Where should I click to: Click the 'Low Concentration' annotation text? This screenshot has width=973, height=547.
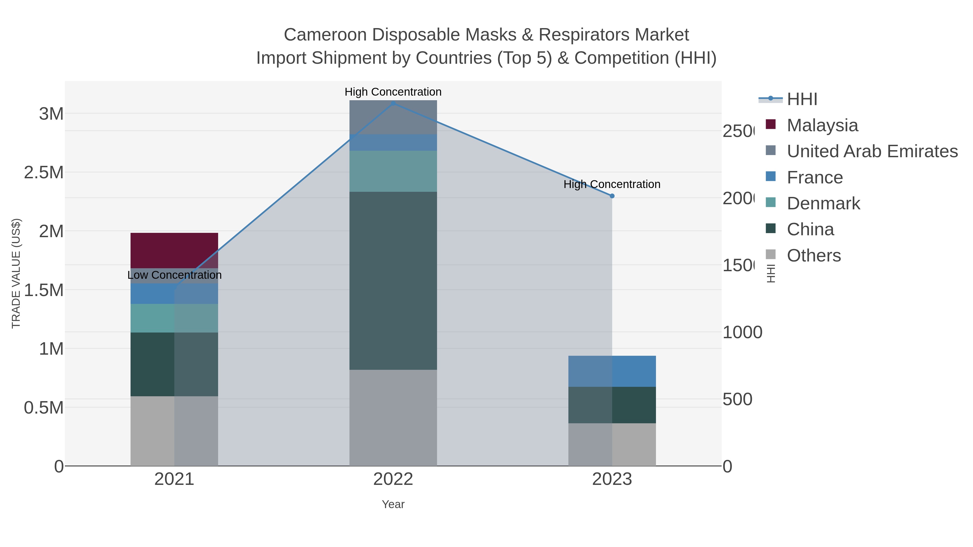175,275
